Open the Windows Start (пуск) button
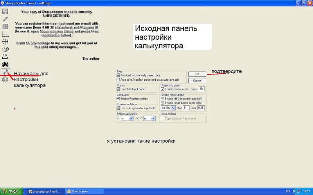Screen dimensions: 313x195 coord(12,191)
